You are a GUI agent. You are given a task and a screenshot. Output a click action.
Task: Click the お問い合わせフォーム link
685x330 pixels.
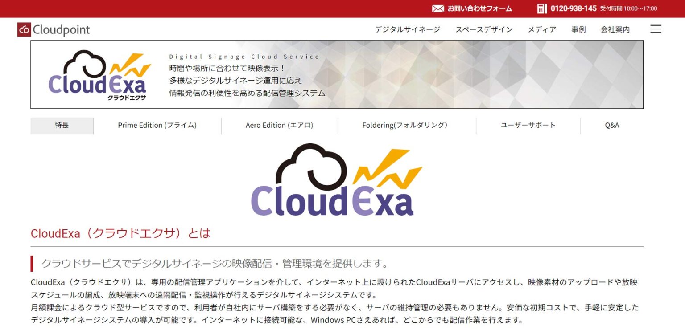coord(478,8)
